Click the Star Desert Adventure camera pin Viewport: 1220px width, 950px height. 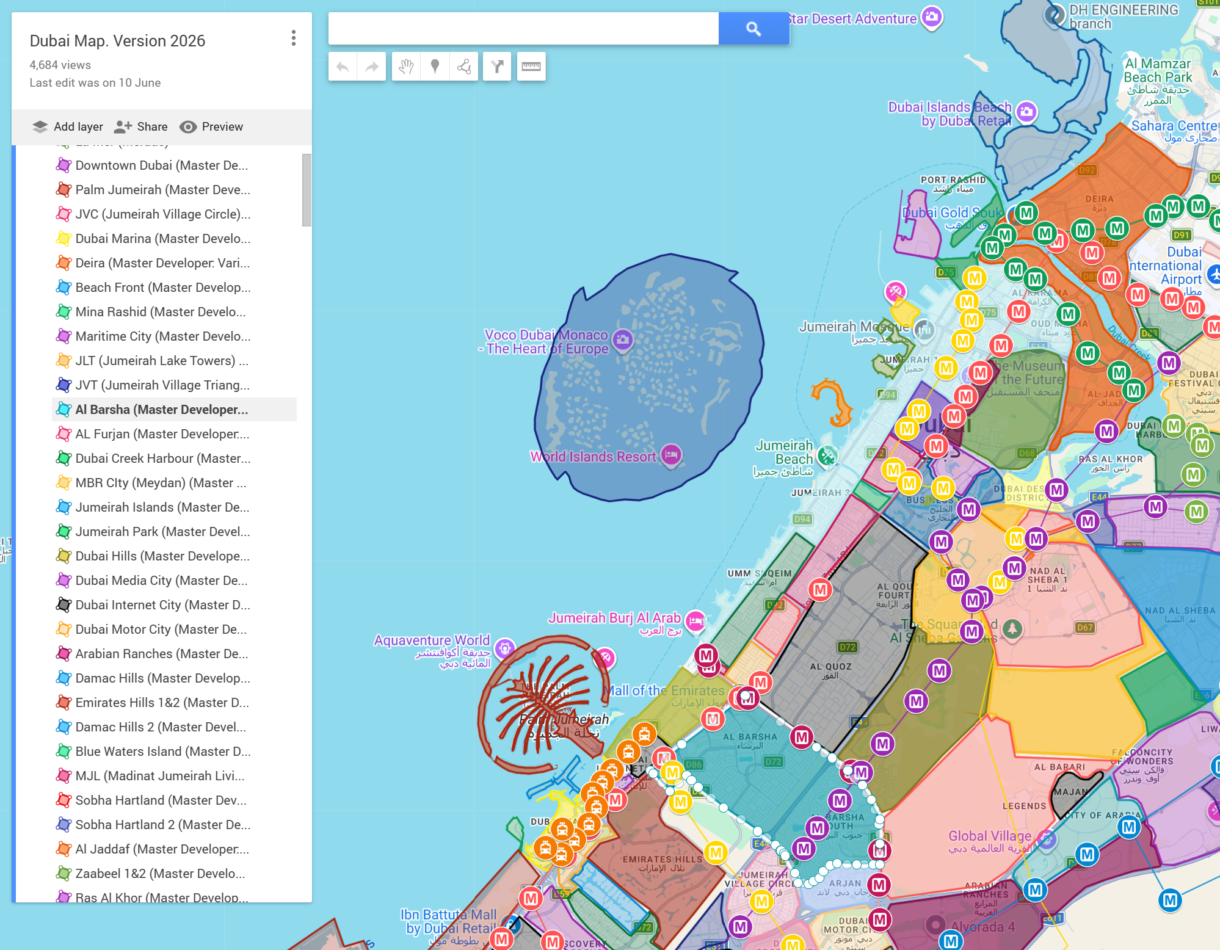pyautogui.click(x=932, y=16)
